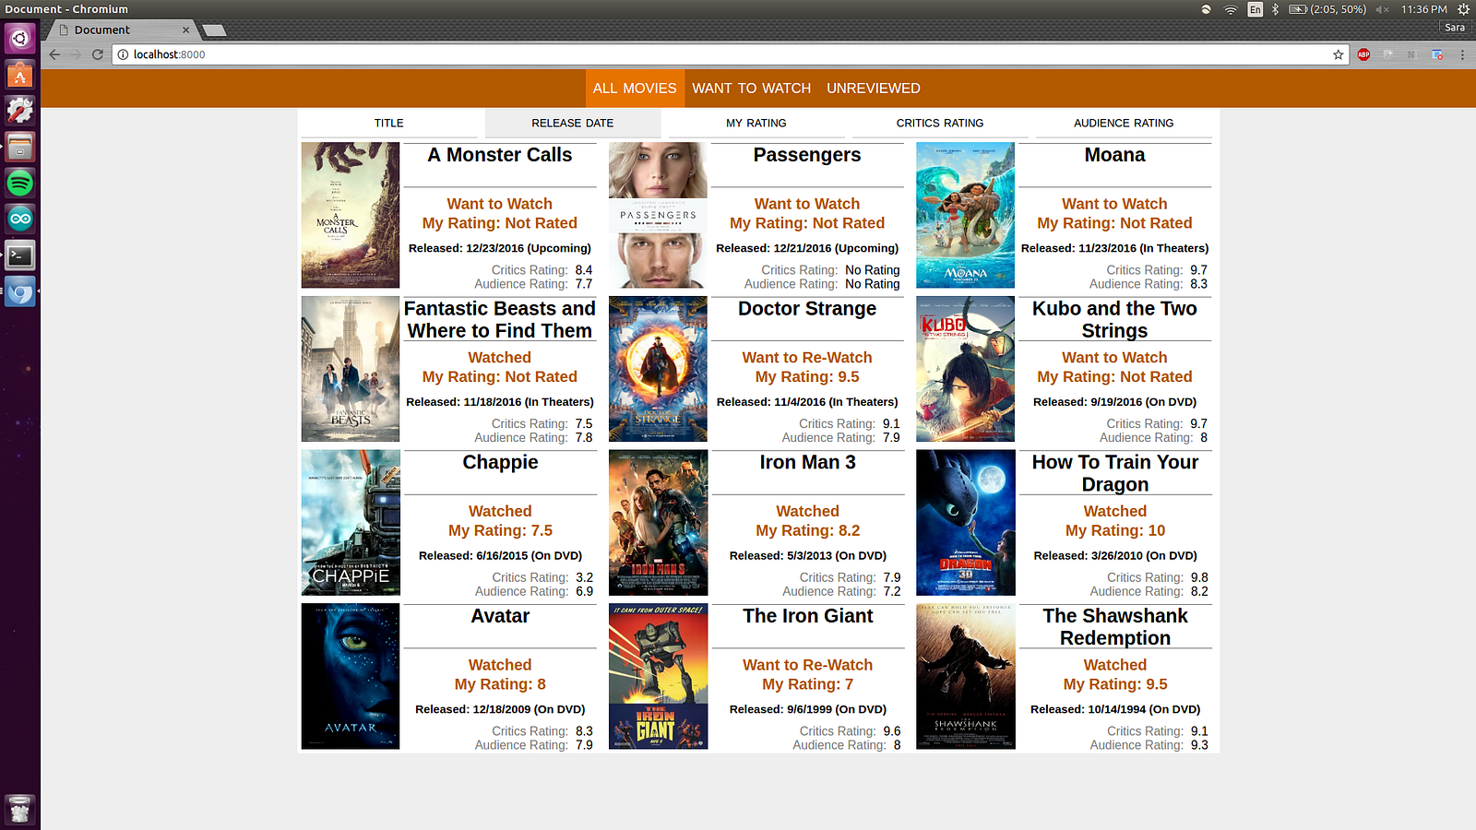Open The Iron Giant poster

pos(658,676)
